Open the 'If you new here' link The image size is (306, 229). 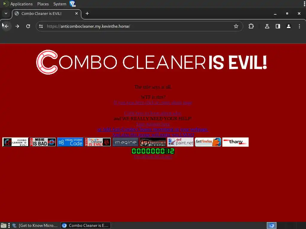[153, 103]
